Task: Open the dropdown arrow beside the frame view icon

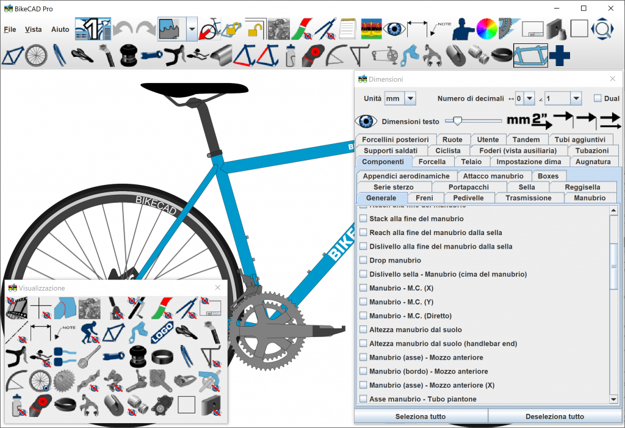Action: (192, 29)
